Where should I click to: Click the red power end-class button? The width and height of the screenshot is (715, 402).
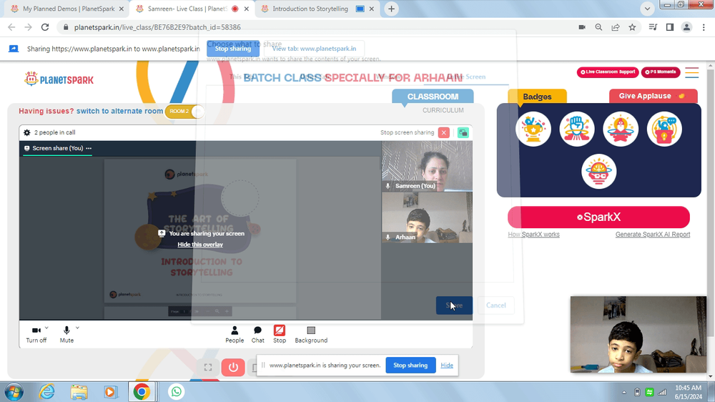pyautogui.click(x=233, y=368)
